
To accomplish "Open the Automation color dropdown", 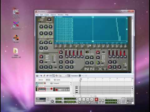I will (81, 76).
